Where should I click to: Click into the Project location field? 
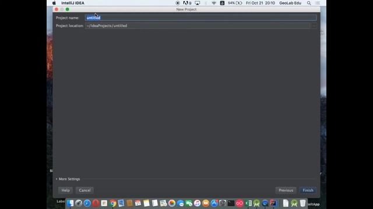pos(198,26)
